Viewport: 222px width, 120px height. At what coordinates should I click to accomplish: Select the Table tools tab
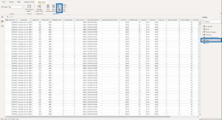[x=41, y=2]
